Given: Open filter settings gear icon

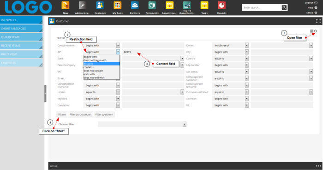Looking at the screenshot, I should 315,31.
